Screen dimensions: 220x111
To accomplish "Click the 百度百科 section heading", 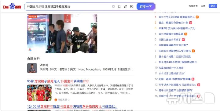I will tap(33, 58).
